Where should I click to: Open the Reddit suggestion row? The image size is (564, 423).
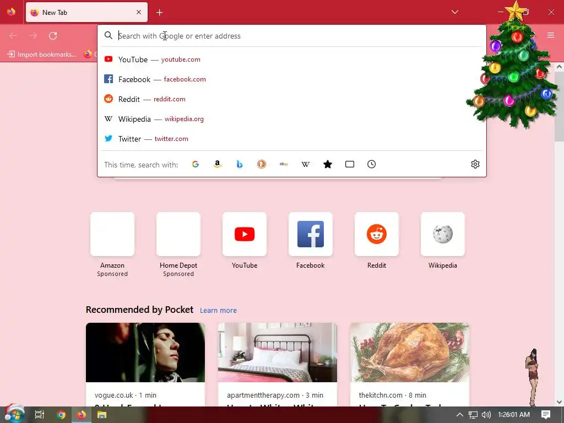point(292,99)
